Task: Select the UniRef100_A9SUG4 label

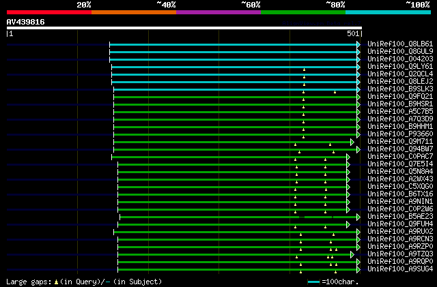Action: pyautogui.click(x=400, y=269)
